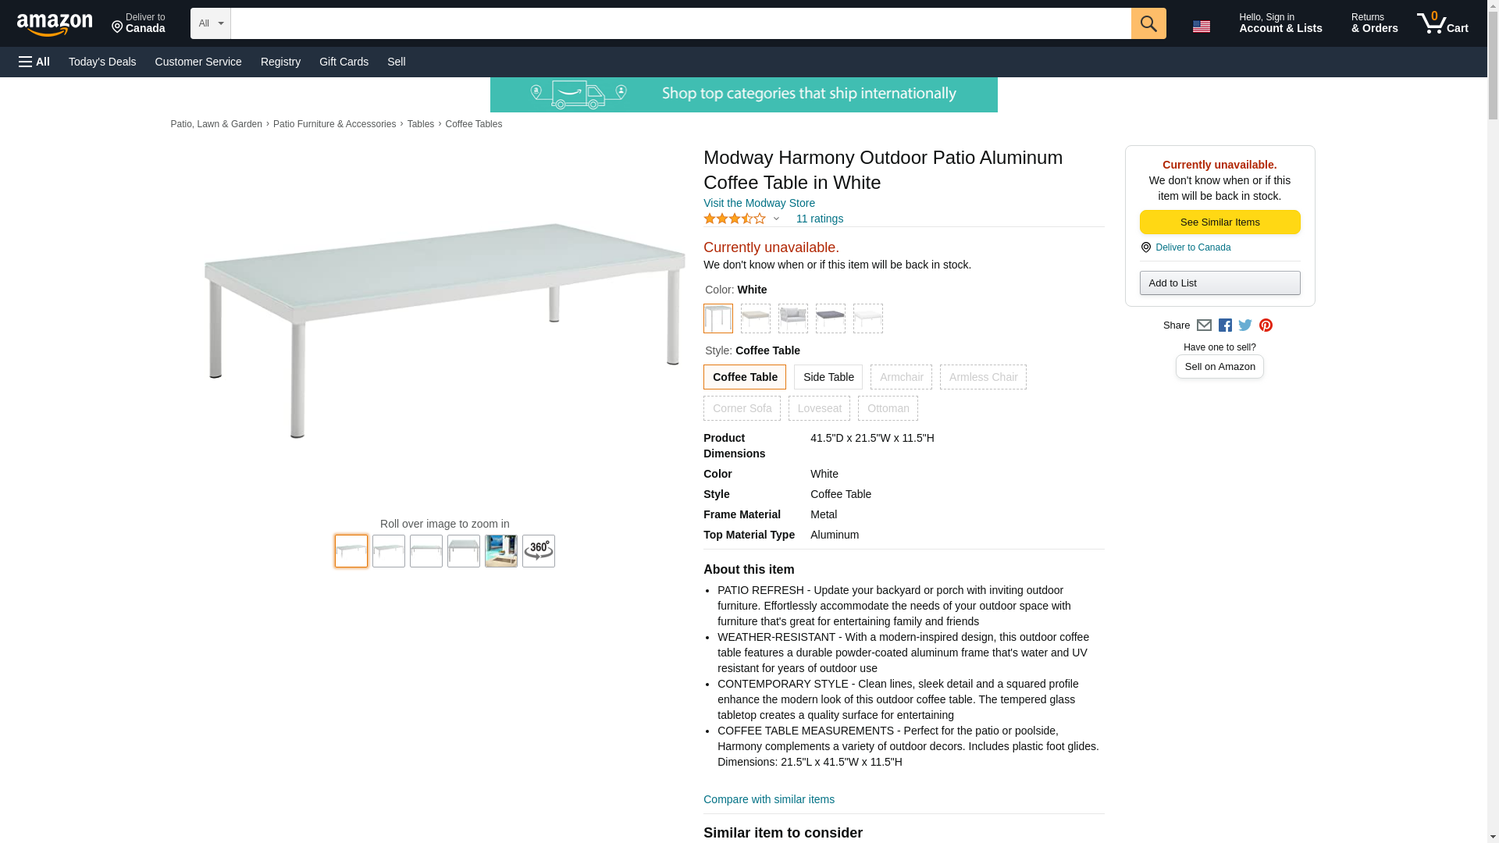Share via the Facebook icon

click(1225, 325)
